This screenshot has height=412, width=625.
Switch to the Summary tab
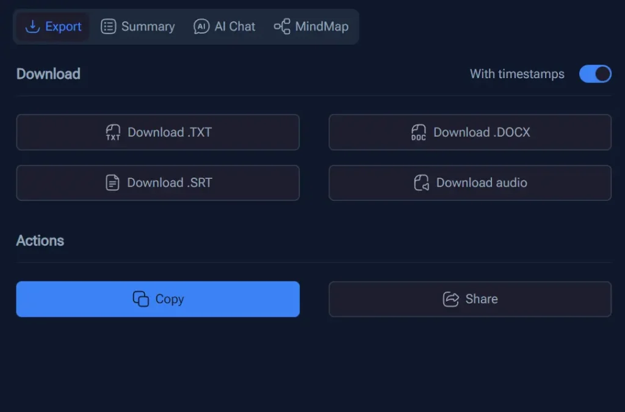[137, 26]
